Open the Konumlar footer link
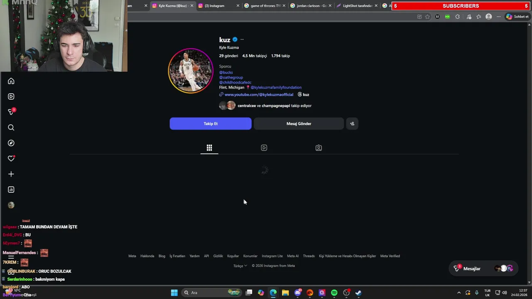532x299 pixels. (250, 256)
